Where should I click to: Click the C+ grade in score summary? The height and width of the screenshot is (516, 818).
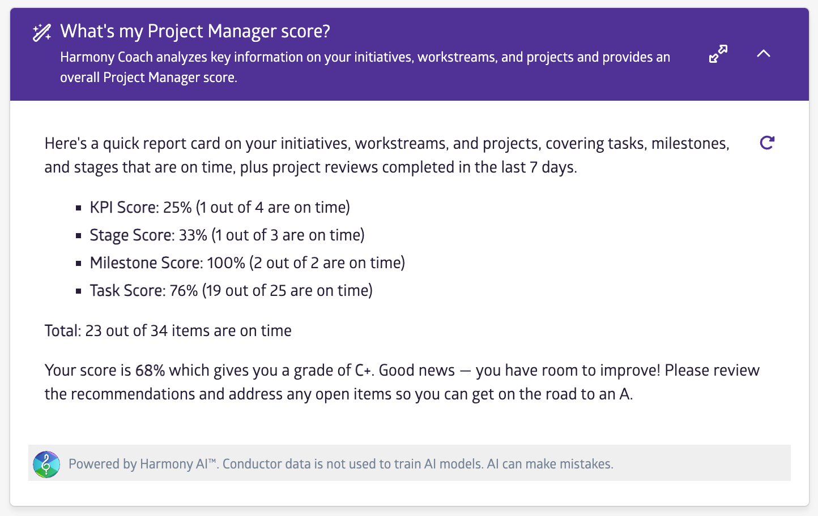pos(363,371)
